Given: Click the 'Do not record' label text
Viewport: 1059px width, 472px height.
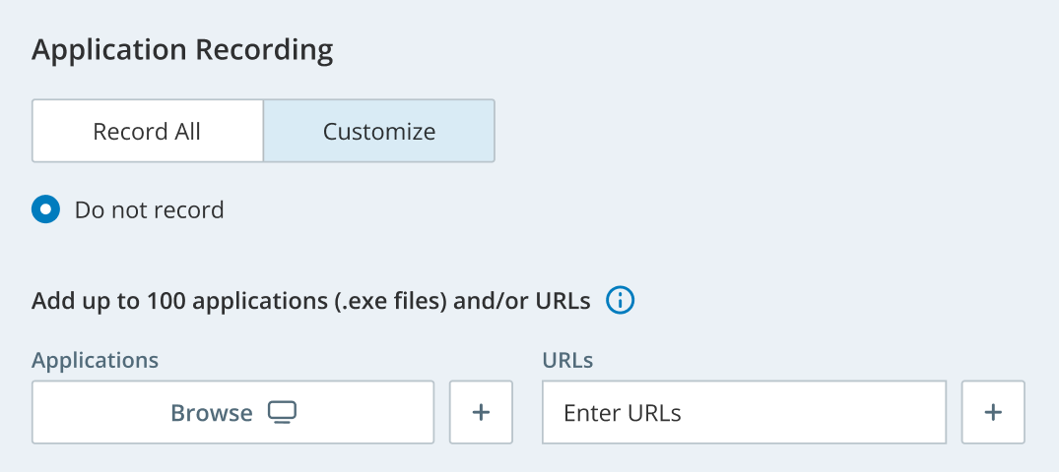Looking at the screenshot, I should [x=149, y=209].
